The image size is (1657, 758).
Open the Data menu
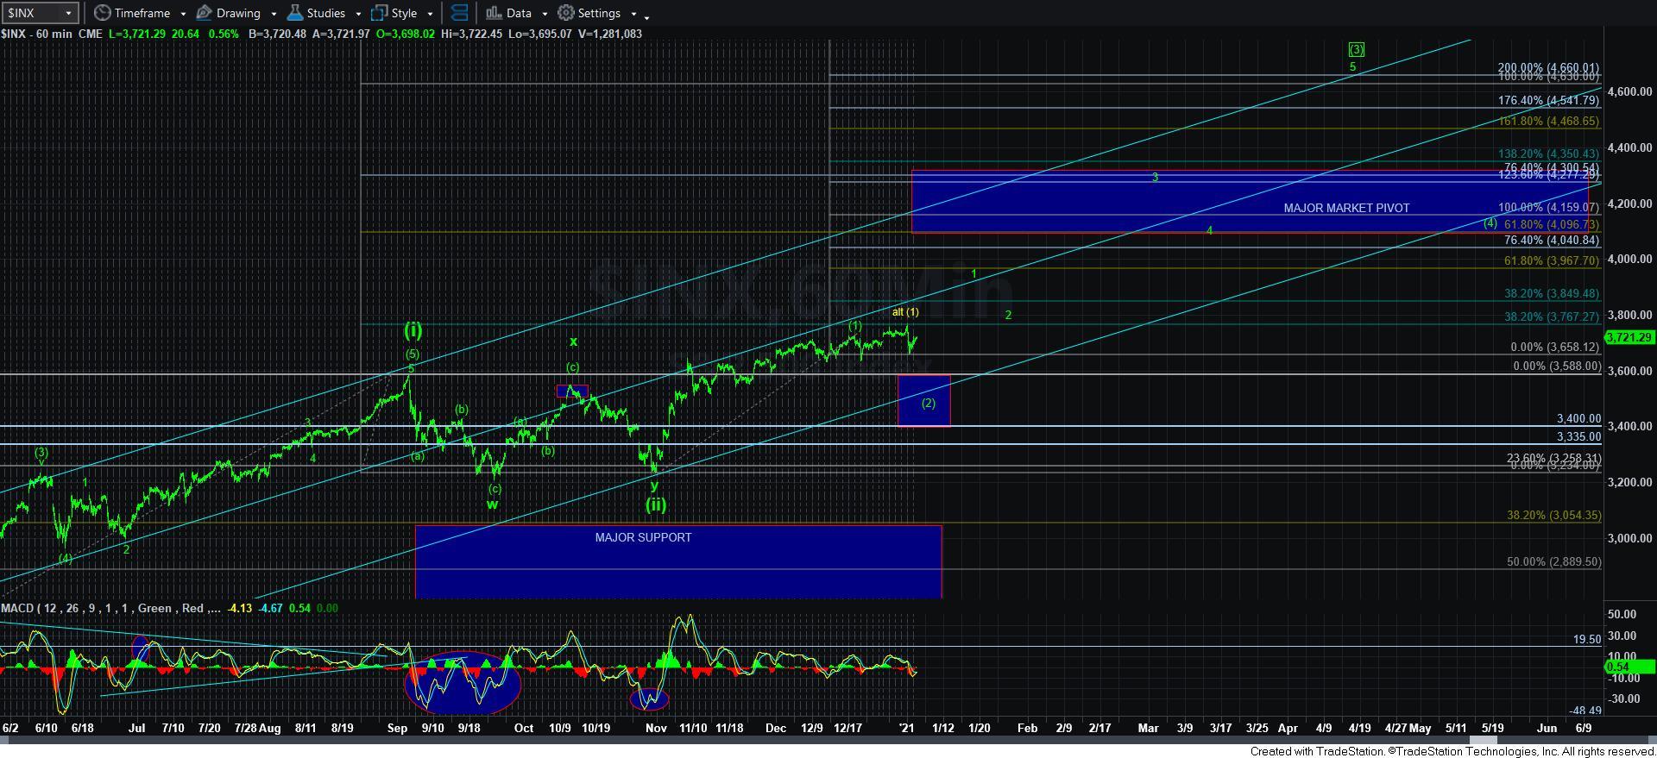tap(508, 13)
